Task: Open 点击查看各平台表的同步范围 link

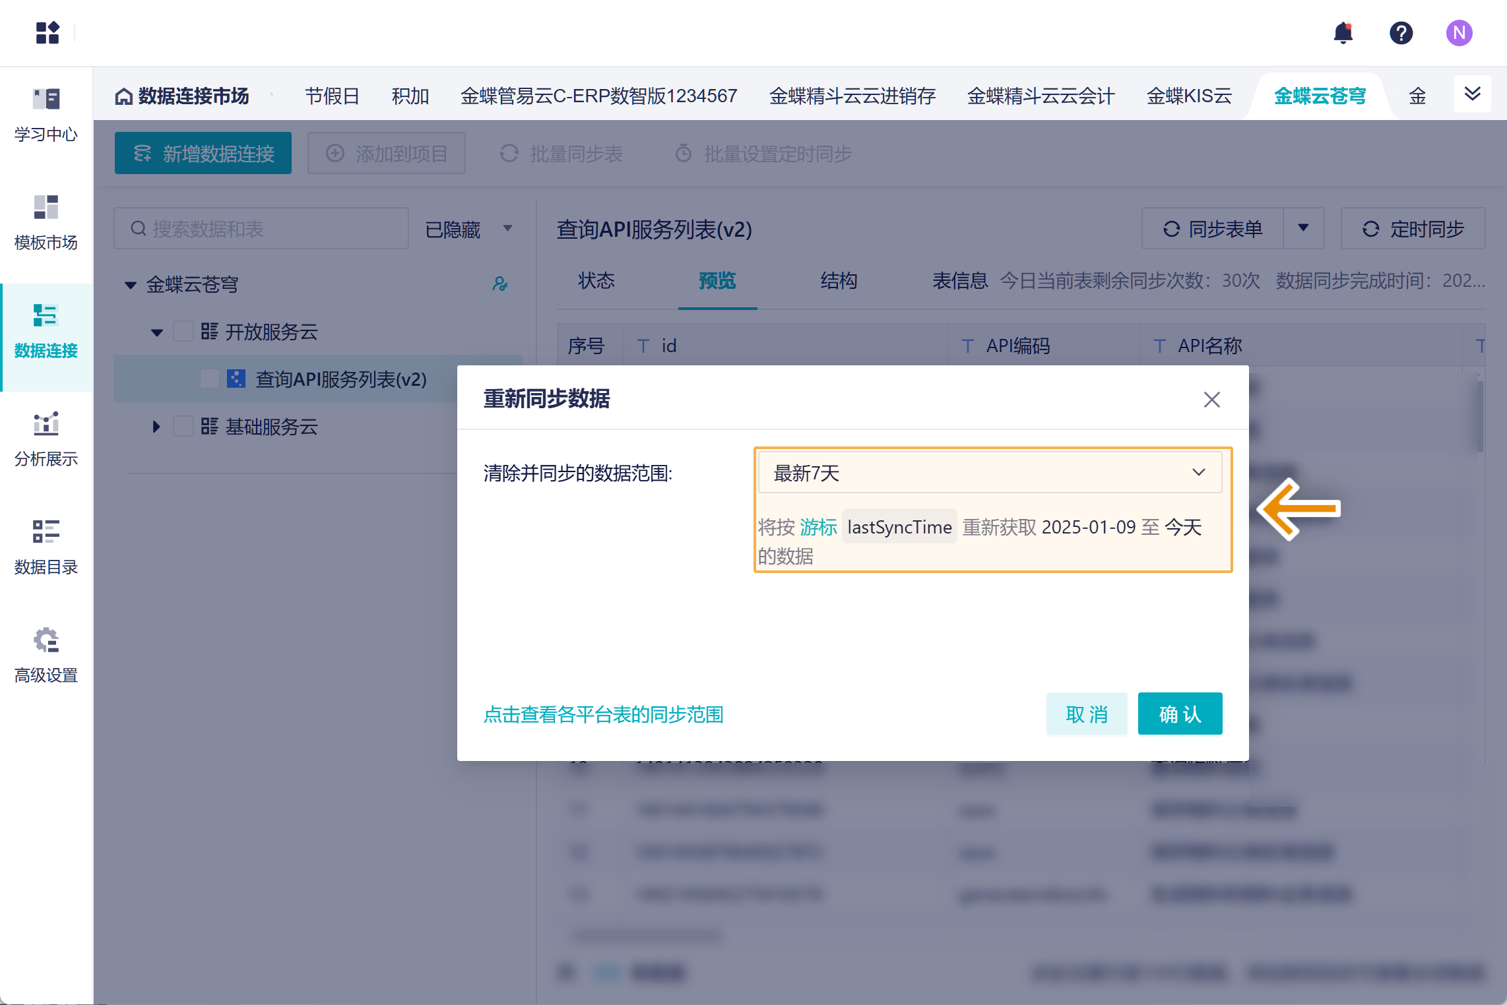Action: tap(603, 714)
